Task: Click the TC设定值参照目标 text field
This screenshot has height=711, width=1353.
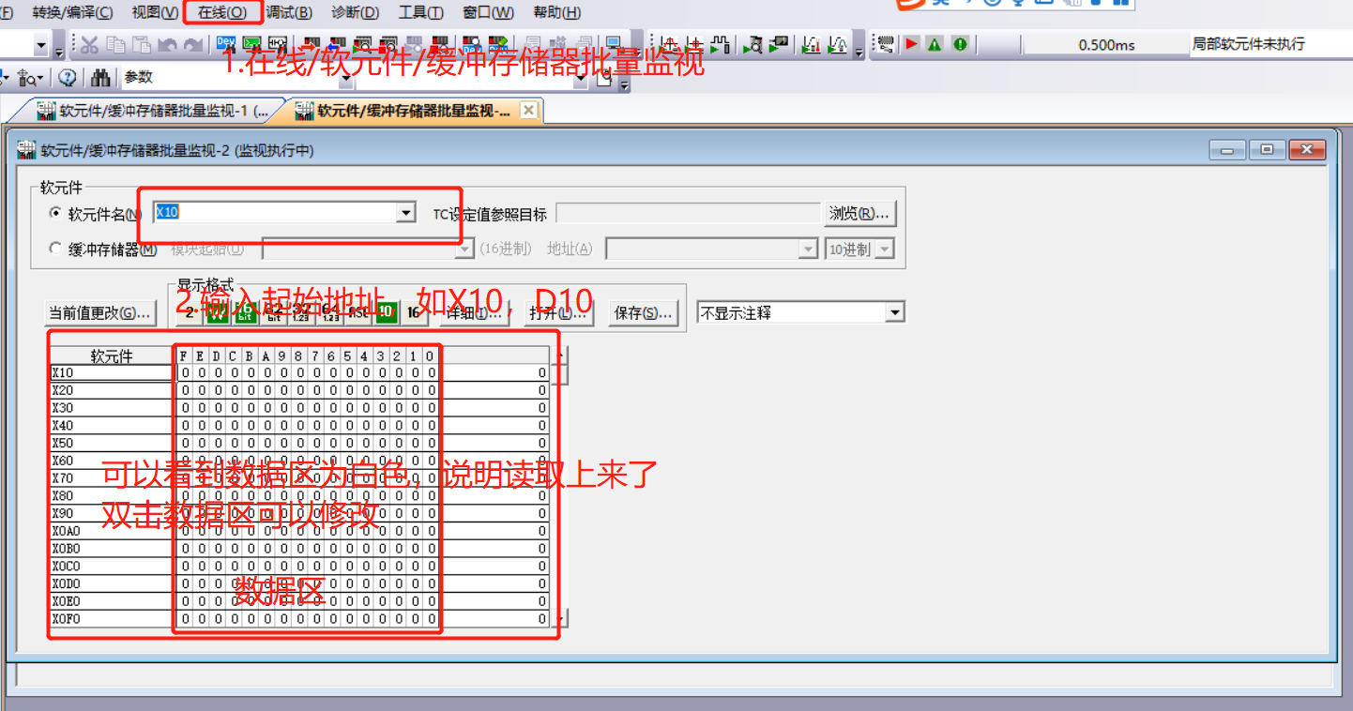Action: tap(688, 214)
